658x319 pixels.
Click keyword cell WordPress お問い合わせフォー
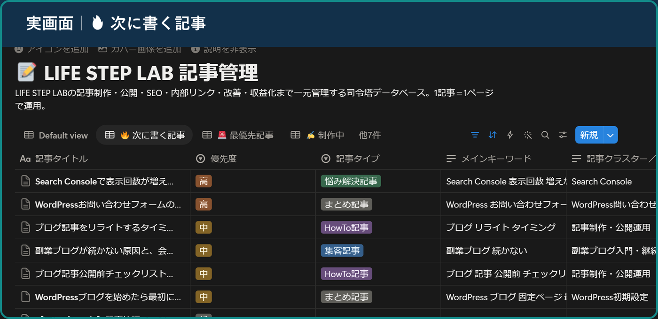point(506,205)
